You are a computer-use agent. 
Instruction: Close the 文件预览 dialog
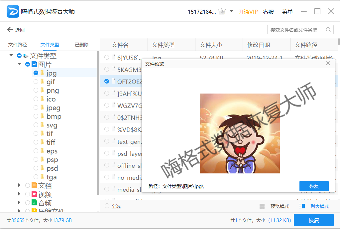click(328, 63)
